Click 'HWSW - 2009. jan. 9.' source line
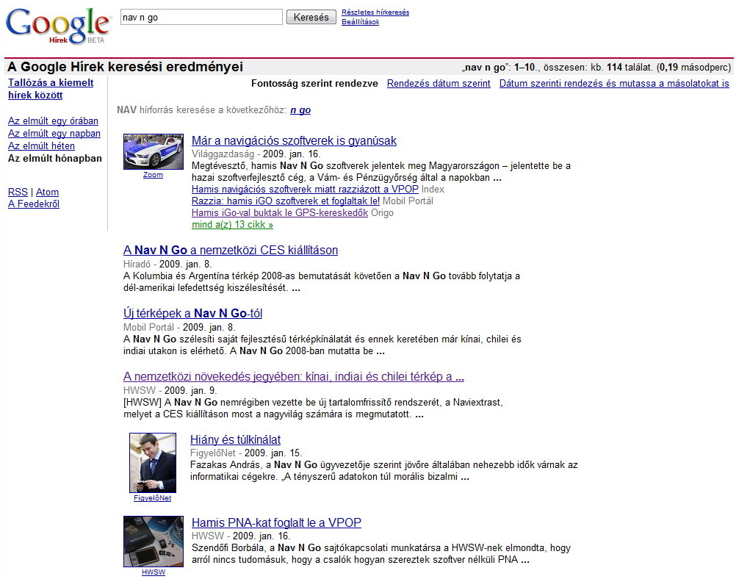The height and width of the screenshot is (579, 736). 170,390
